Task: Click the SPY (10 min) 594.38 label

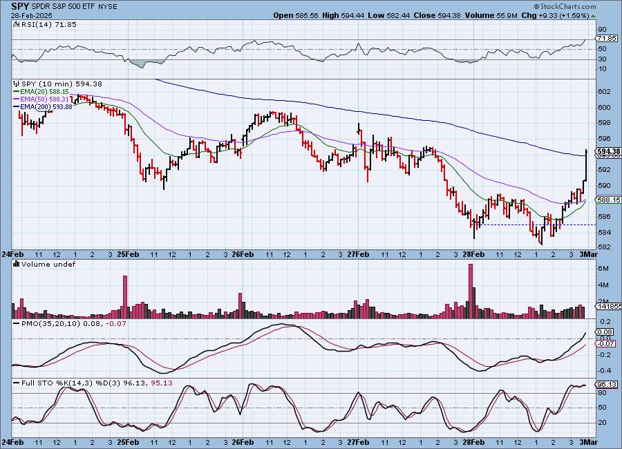Action: tap(62, 84)
